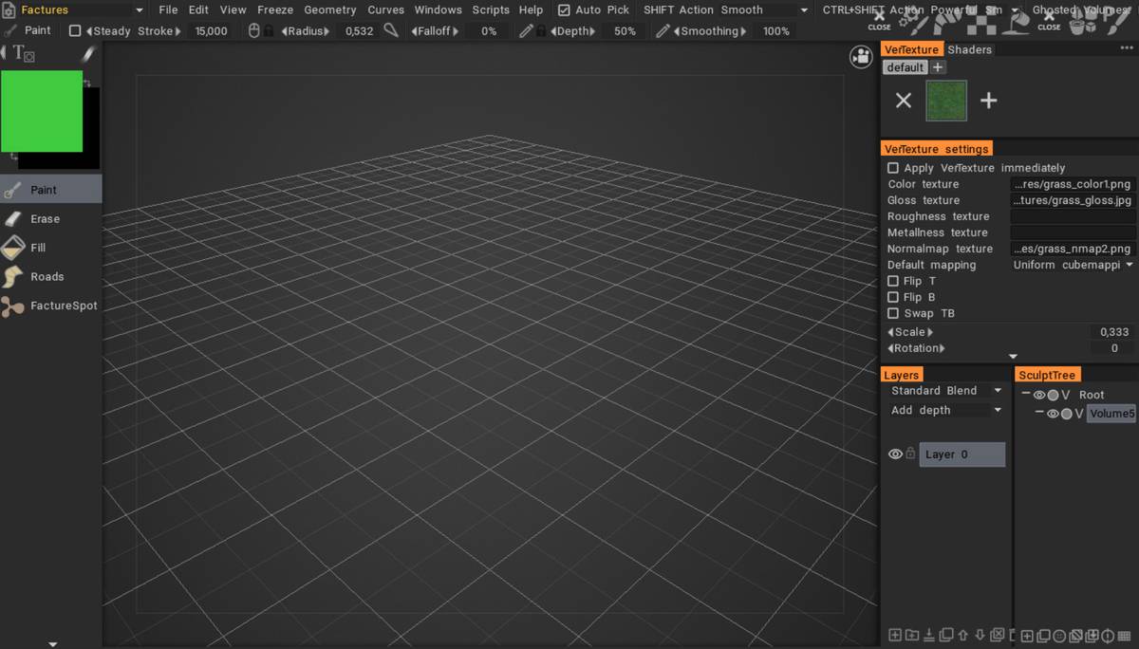Add new layer icon in Layers panel
Image resolution: width=1139 pixels, height=649 pixels.
coord(894,635)
